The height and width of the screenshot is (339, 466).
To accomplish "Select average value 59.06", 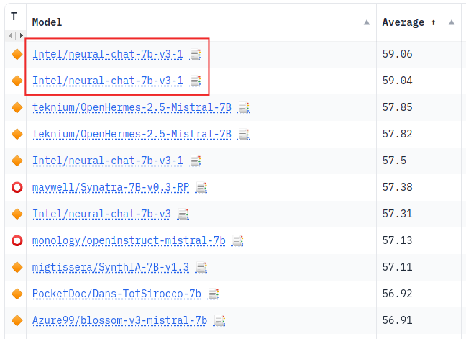I will (x=398, y=54).
